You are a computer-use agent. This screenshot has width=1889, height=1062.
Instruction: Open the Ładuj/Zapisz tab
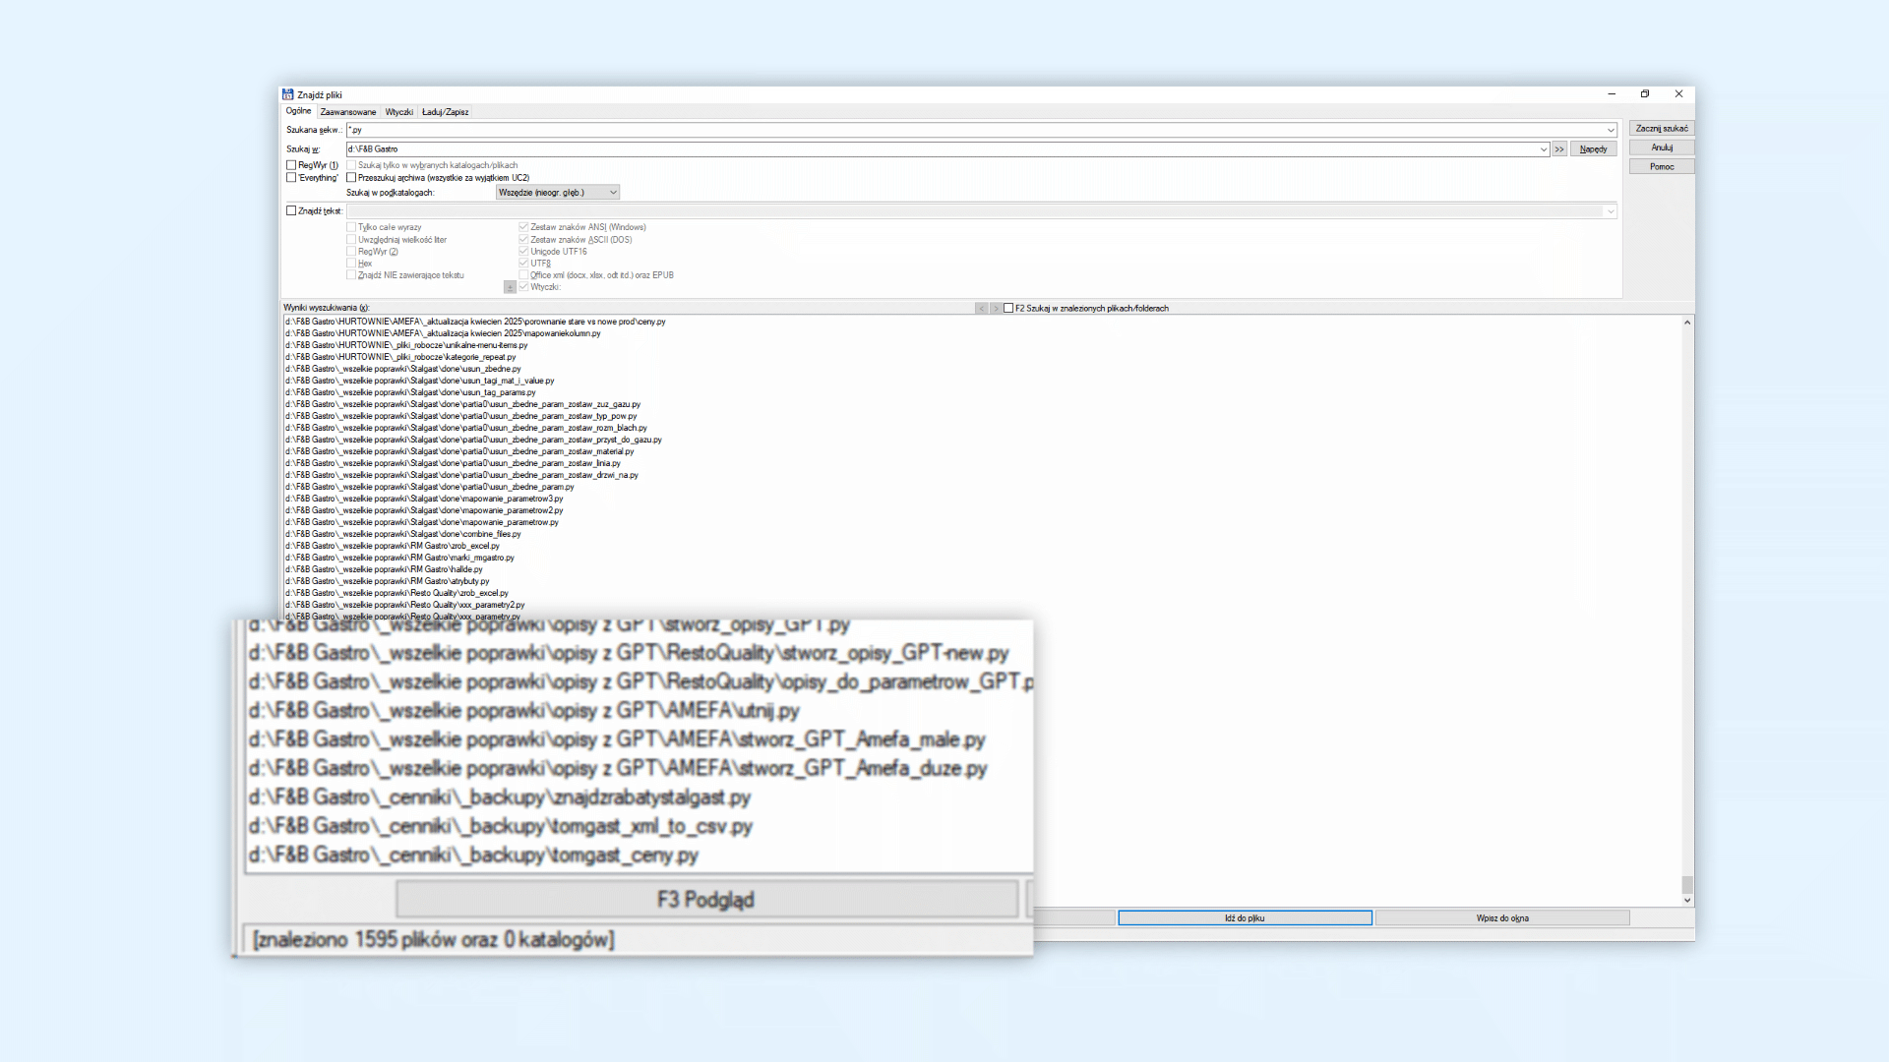pyautogui.click(x=445, y=112)
